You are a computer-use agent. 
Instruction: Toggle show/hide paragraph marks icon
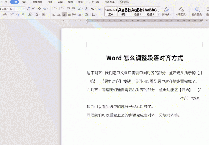(x=92, y=9)
